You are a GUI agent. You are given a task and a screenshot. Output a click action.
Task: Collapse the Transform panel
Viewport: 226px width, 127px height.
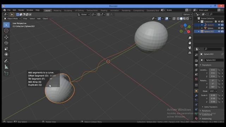[x=201, y=65]
